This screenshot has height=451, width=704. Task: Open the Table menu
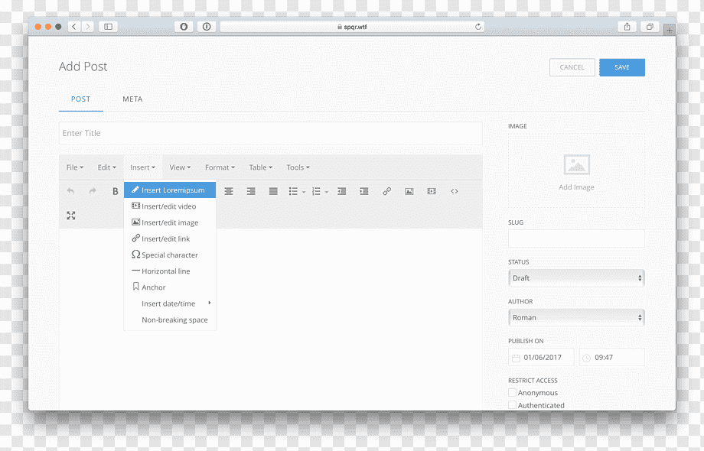pyautogui.click(x=260, y=167)
